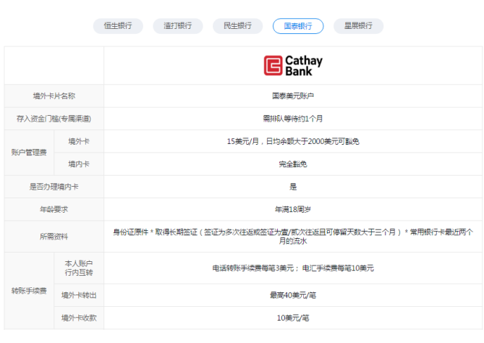Click the 15美元/月 fee description cell

pyautogui.click(x=293, y=141)
